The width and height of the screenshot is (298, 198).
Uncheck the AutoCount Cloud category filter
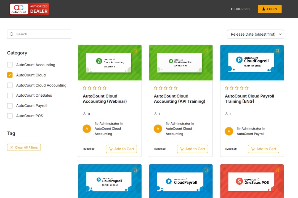pyautogui.click(x=10, y=75)
